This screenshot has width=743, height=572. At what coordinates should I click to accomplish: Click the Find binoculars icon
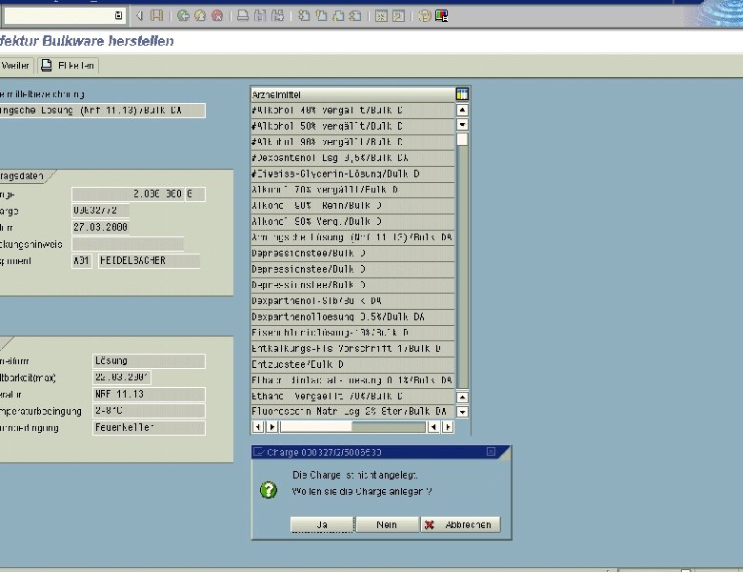point(260,15)
